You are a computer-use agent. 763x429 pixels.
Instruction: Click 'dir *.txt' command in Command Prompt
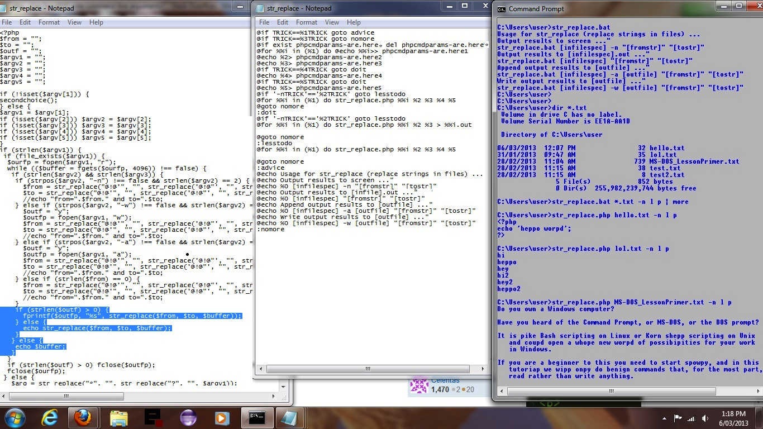[569, 108]
